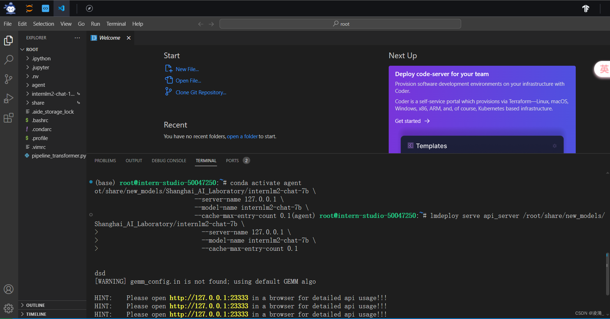The image size is (610, 319).
Task: Expand the share folder
Action: coord(27,103)
